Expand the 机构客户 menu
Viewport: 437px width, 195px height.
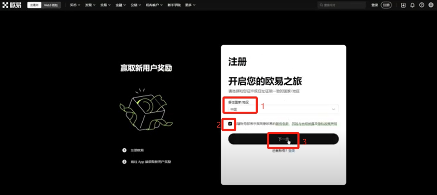pyautogui.click(x=154, y=5)
